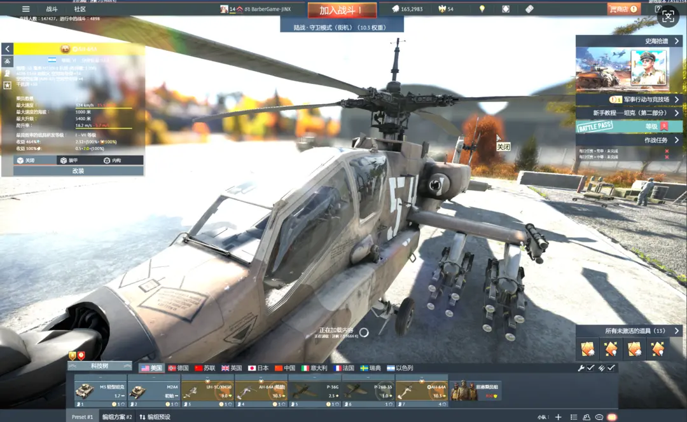
Task: Click the plus icon to create squad
Action: pos(559,417)
